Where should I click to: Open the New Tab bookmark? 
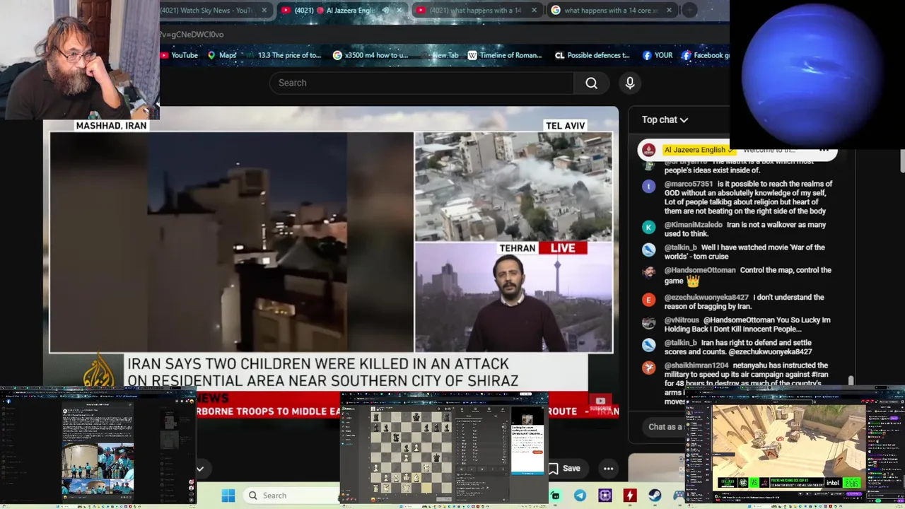[x=439, y=55]
